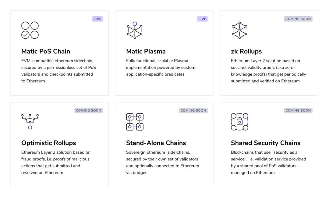The width and height of the screenshot is (332, 201).
Task: Open the Shared Security Chains heading
Action: (x=266, y=143)
